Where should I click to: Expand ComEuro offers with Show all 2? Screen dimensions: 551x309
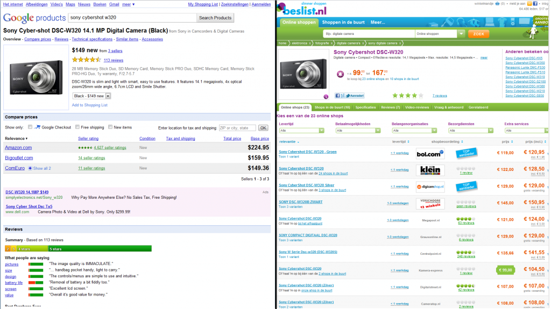coord(39,168)
